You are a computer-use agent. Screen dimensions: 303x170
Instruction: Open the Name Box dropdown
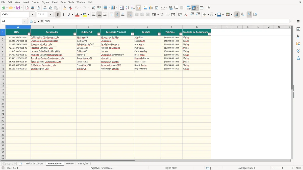click(x=25, y=21)
